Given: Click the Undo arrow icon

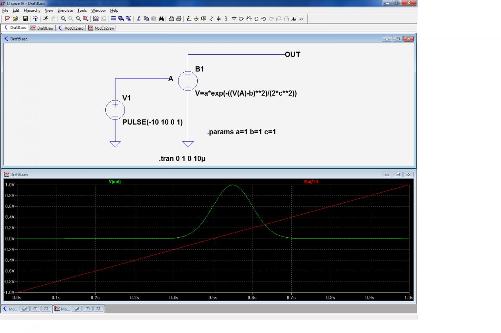Looking at the screenshot, I should pyautogui.click(x=264, y=19).
